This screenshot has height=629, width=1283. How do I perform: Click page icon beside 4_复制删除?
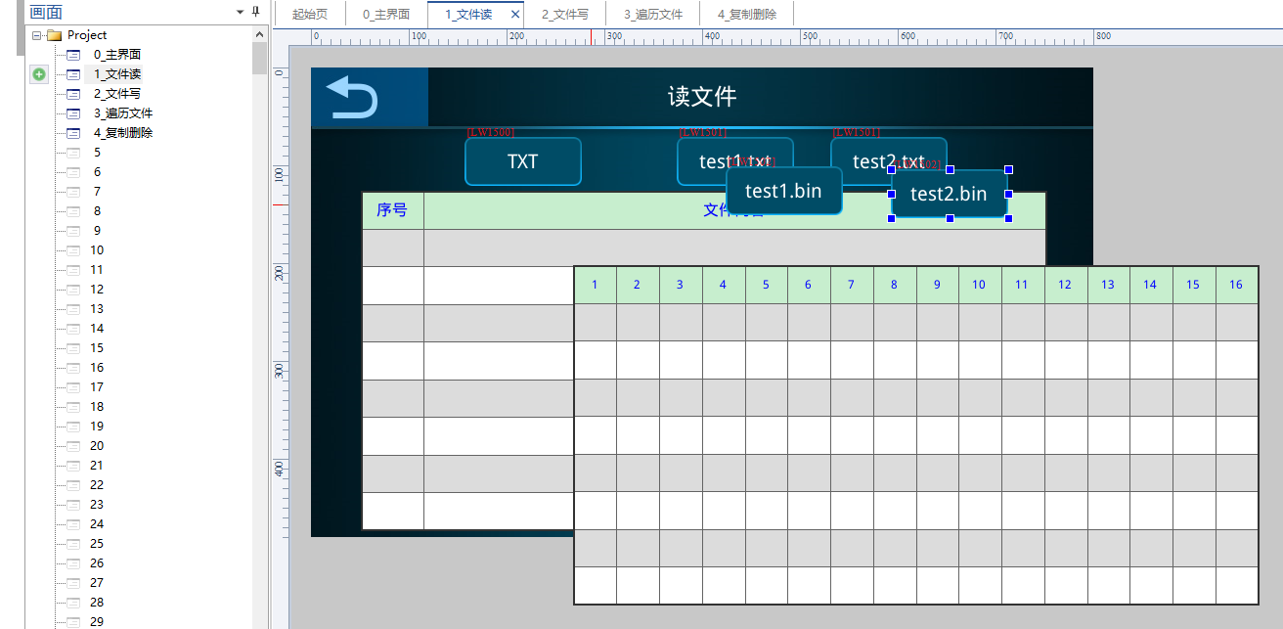73,133
